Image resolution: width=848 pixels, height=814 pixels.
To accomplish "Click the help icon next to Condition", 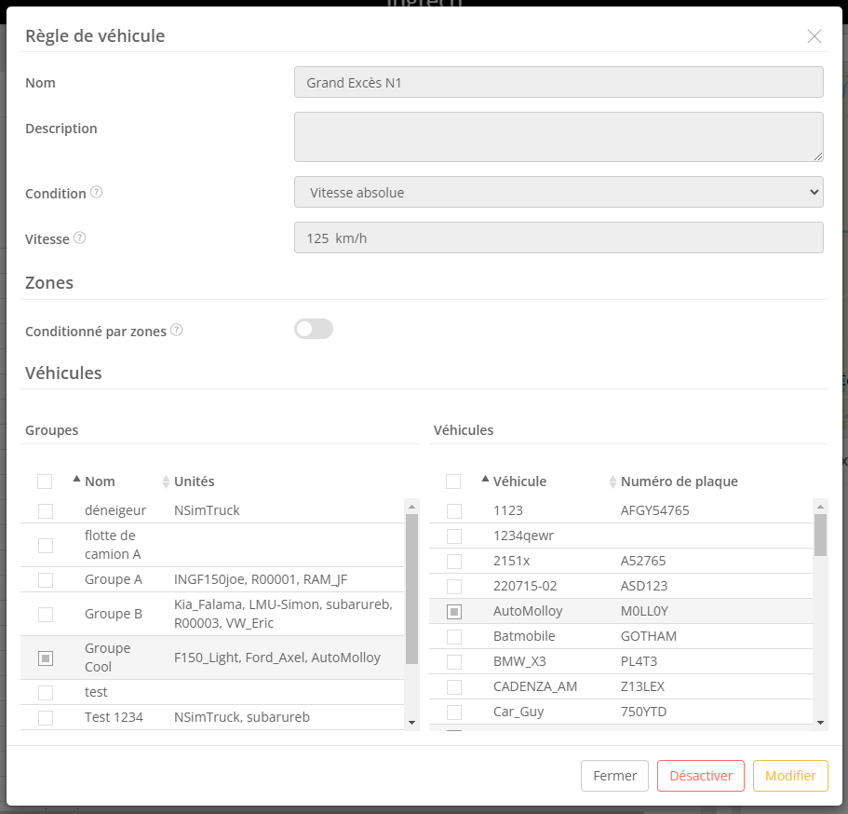I will click(97, 193).
